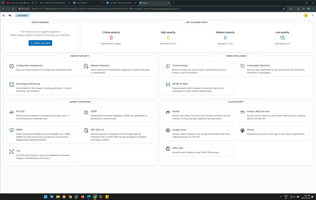
Task: Click the Overview breadcrumb
Action: pos(22,15)
